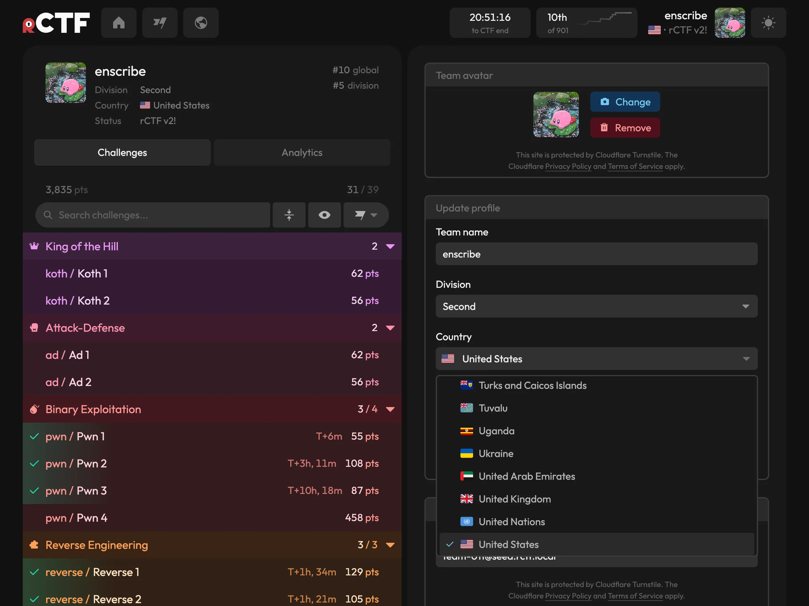This screenshot has width=809, height=606.
Task: Select Uganda from country list
Action: coord(597,431)
